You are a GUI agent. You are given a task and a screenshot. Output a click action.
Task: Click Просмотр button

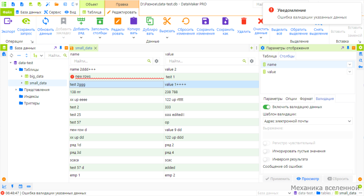click(x=308, y=179)
